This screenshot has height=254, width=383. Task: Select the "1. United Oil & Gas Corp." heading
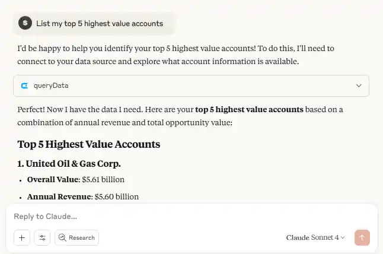69,163
